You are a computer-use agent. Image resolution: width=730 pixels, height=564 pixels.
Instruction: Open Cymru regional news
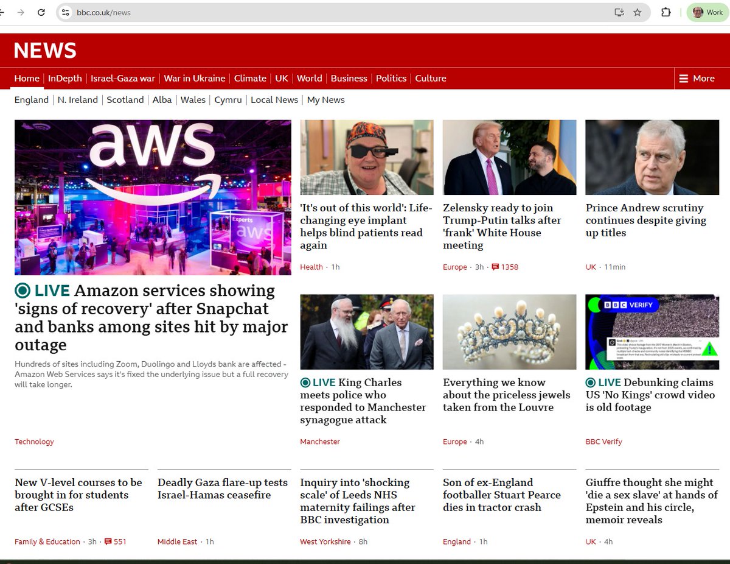228,100
